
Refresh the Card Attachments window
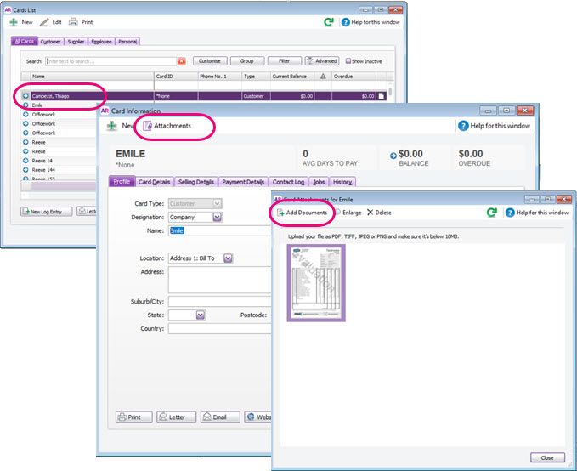(x=491, y=212)
